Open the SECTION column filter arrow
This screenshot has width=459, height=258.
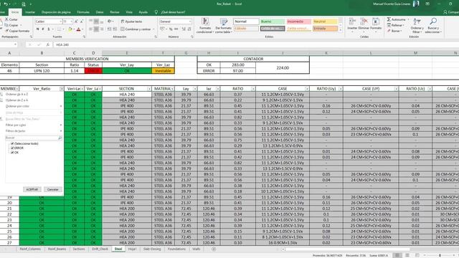(149, 89)
